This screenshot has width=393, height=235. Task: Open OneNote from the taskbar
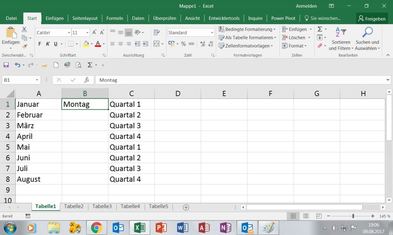(x=226, y=228)
